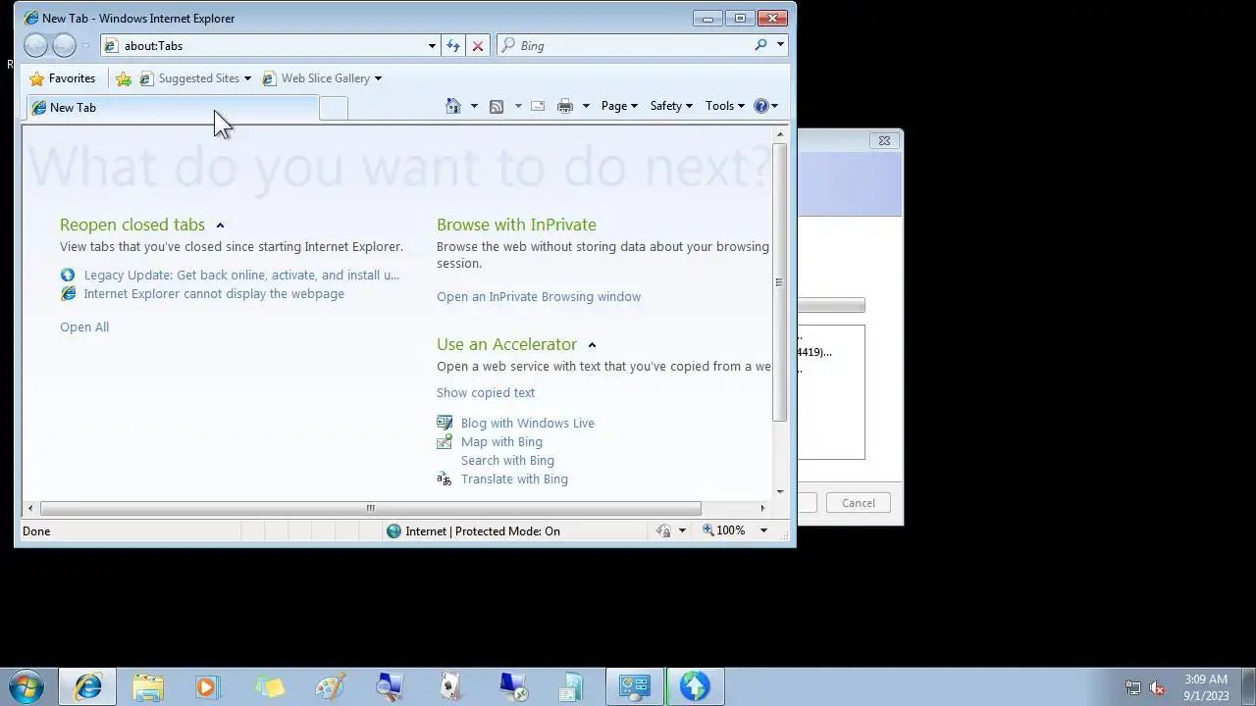
Task: Open the Safety menu
Action: coord(671,106)
